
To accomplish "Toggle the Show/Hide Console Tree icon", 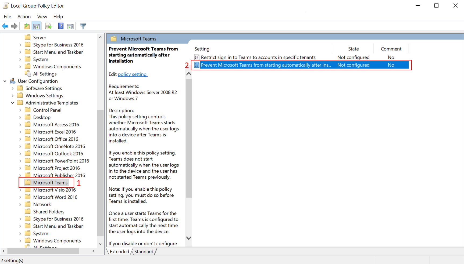I will [36, 26].
